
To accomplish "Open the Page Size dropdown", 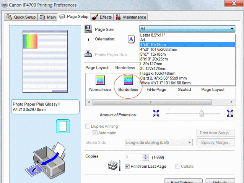I will click(187, 29).
